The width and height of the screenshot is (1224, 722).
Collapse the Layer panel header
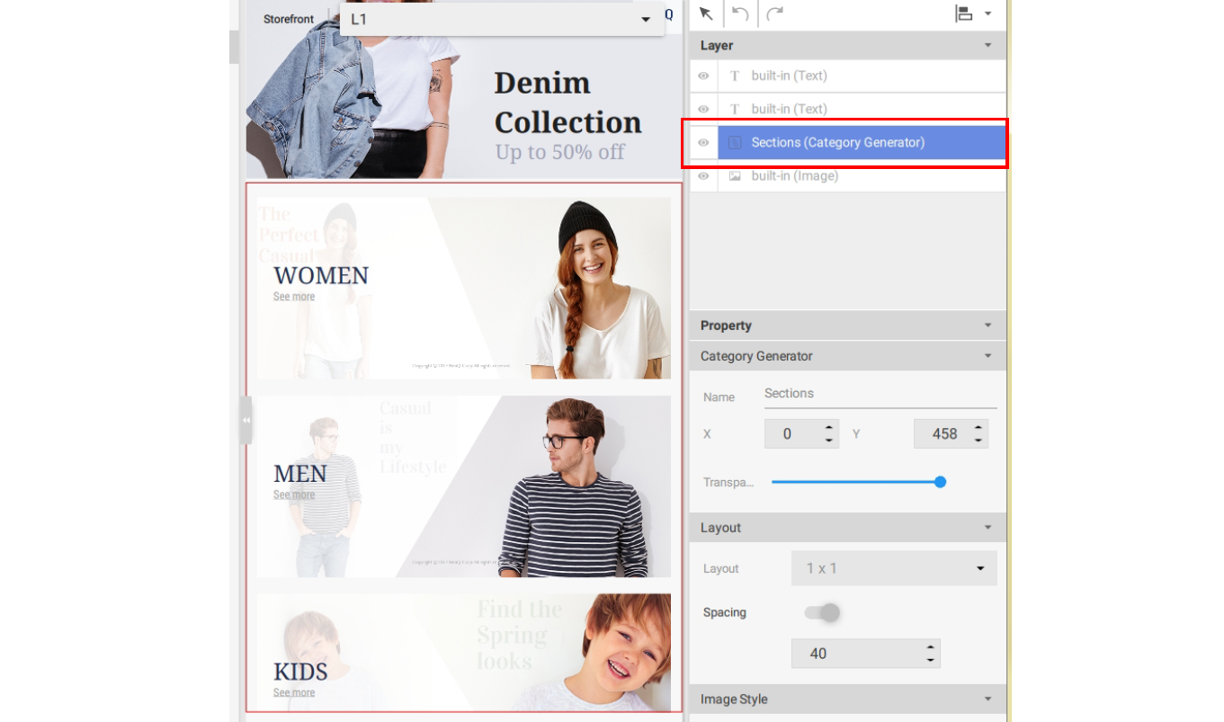click(x=987, y=46)
